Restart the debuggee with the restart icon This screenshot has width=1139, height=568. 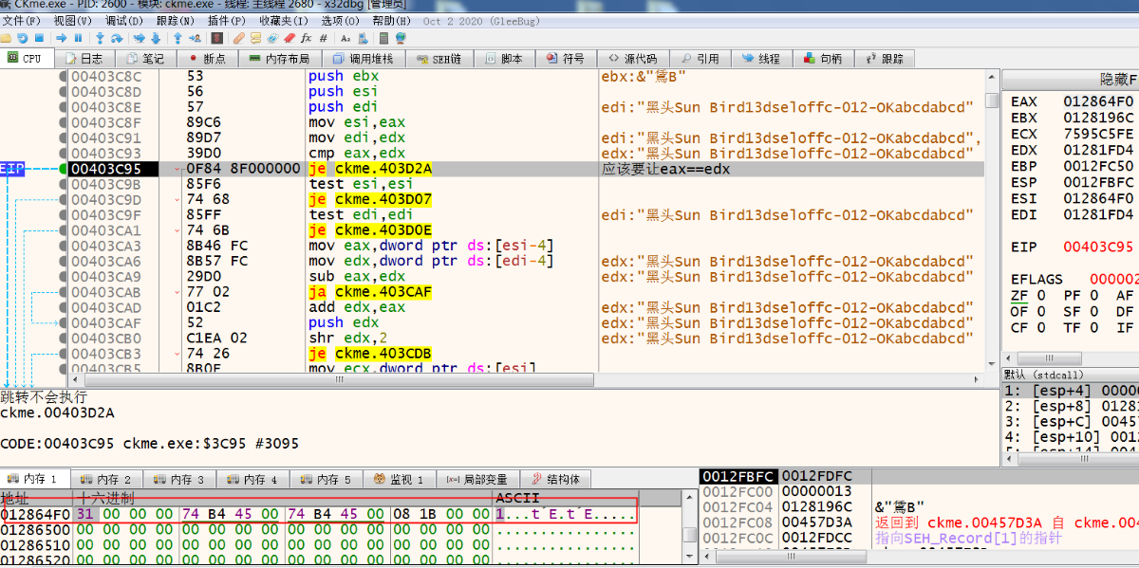(23, 38)
